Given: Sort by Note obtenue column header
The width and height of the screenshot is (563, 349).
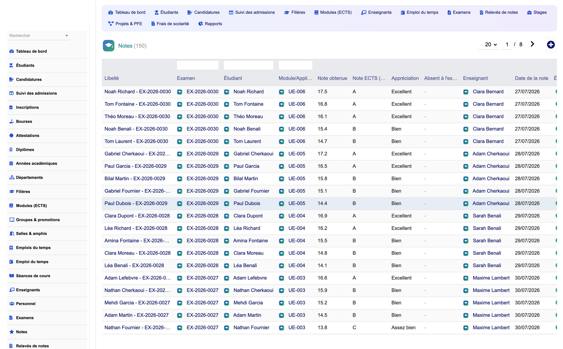Looking at the screenshot, I should tap(332, 78).
